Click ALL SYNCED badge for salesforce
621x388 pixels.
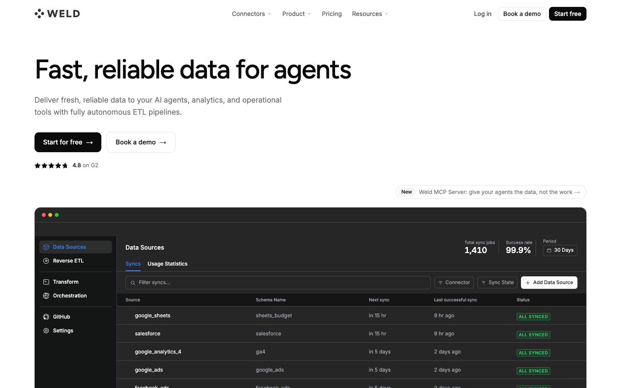533,335
